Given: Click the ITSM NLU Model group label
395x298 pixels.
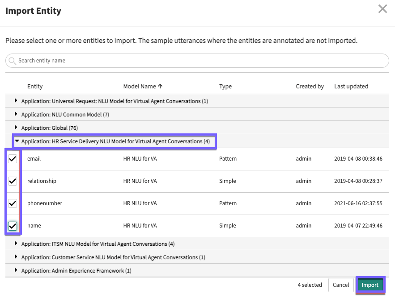Looking at the screenshot, I should pyautogui.click(x=98, y=244).
